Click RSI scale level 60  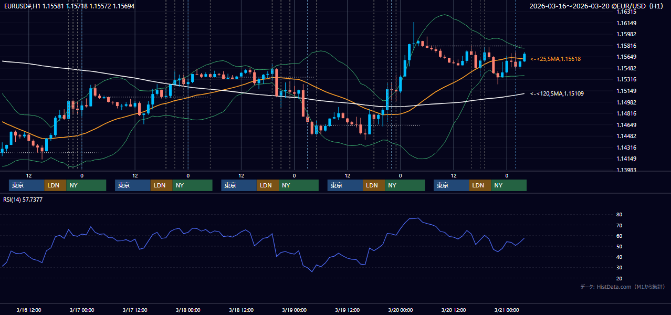[620, 236]
